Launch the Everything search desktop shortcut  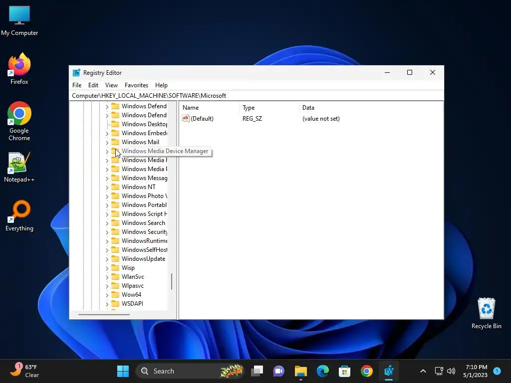19,215
